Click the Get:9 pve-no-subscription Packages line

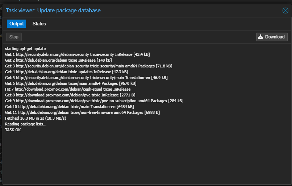point(94,101)
